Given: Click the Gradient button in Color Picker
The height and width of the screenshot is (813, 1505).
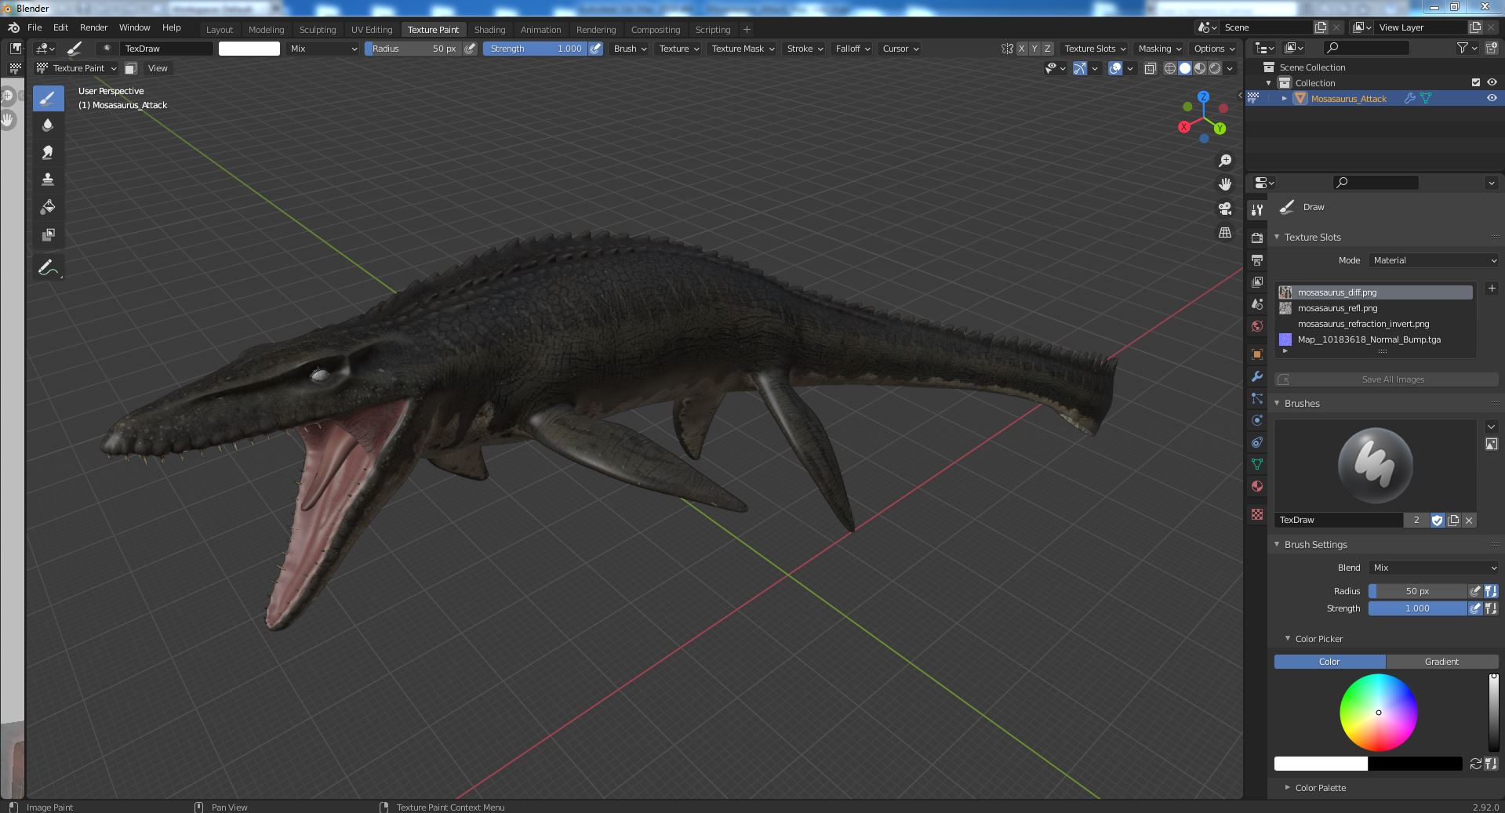Looking at the screenshot, I should [x=1441, y=662].
